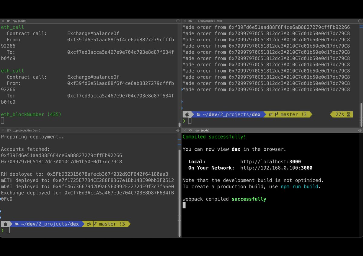This screenshot has height=256, width=363.
Task: Click the Accounts fetched: line
Action: 25,149
